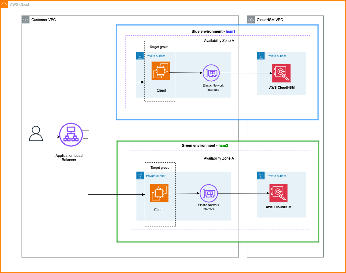Click the lock icon of Green environment CloudHSM subnet

[x=260, y=175]
